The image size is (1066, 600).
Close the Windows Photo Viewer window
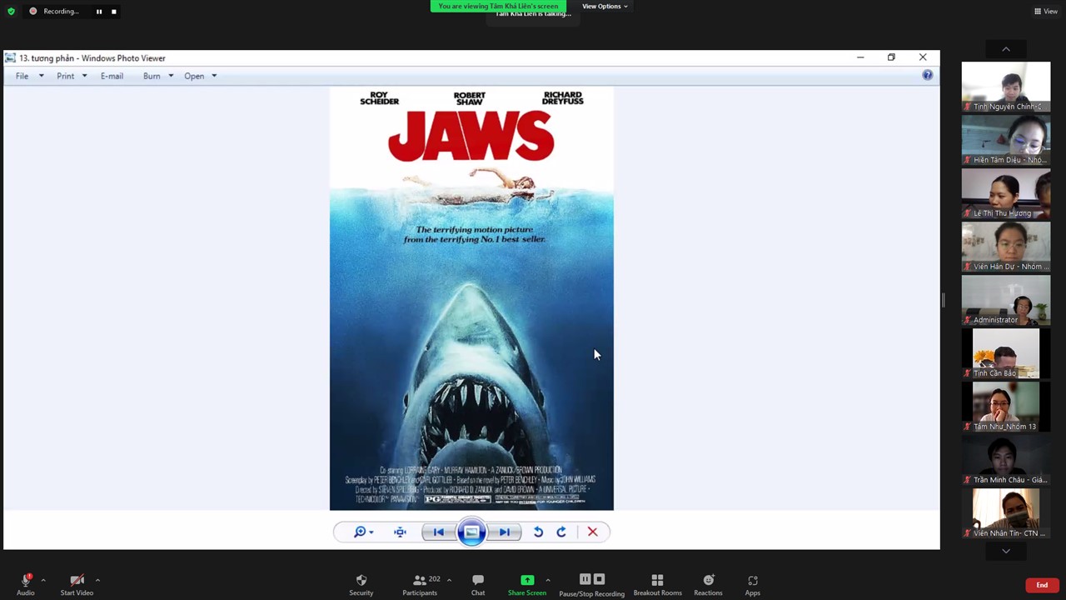click(x=923, y=57)
